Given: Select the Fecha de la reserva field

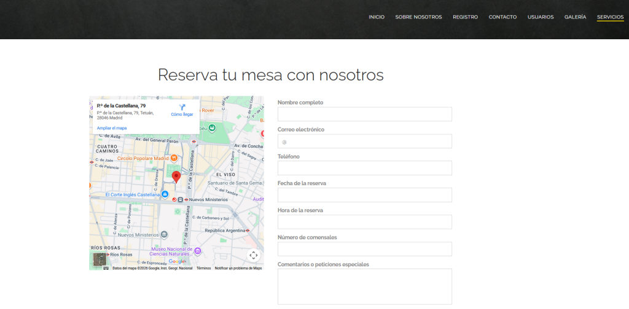Looking at the screenshot, I should coord(364,195).
